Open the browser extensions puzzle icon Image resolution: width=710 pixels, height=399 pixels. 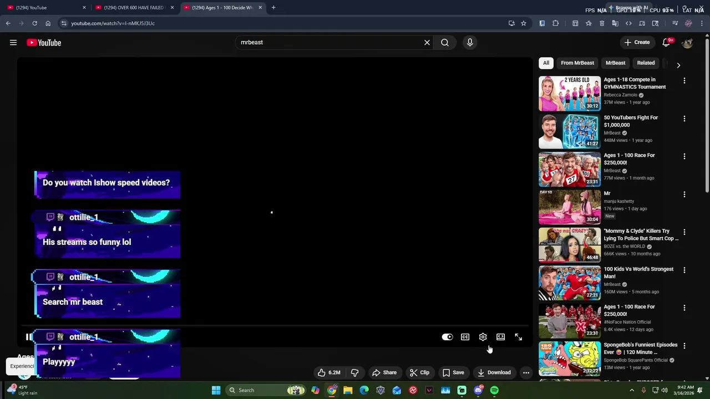[555, 23]
